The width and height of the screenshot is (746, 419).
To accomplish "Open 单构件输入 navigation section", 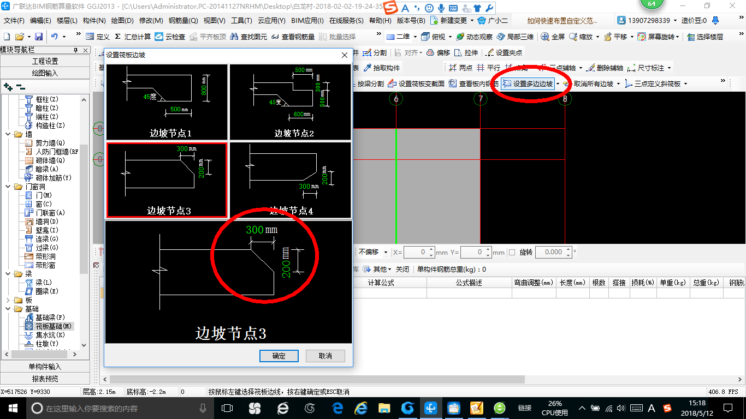I will coord(45,367).
